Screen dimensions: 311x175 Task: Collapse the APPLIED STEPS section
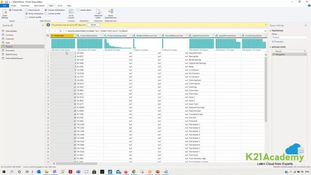coord(270,47)
